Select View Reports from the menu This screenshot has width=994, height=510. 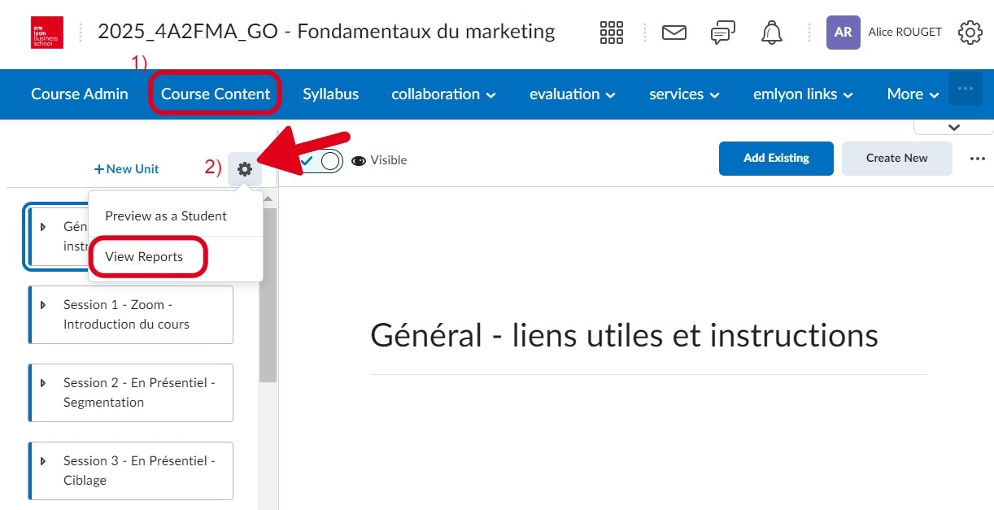tap(144, 257)
